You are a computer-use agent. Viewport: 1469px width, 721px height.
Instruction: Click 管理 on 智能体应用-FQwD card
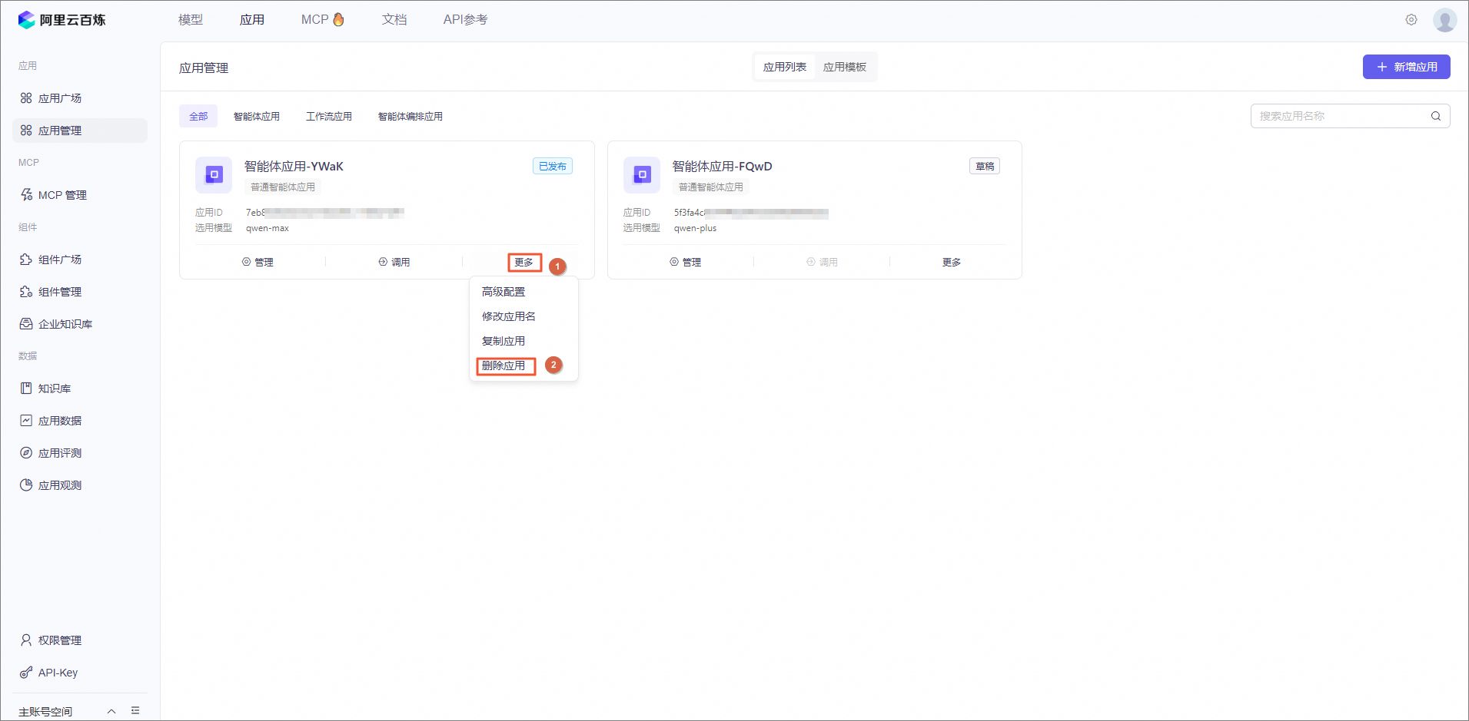pos(686,263)
